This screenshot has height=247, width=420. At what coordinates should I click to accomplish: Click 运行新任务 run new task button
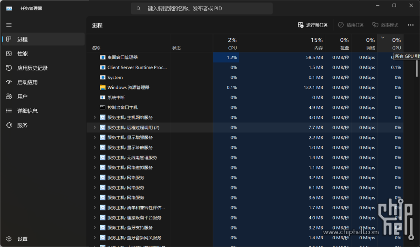313,25
